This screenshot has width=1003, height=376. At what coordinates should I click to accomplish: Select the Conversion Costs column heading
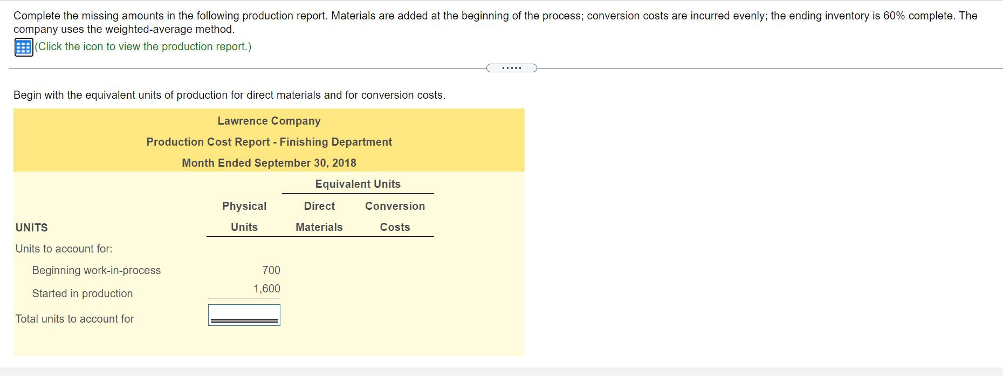[x=395, y=216]
